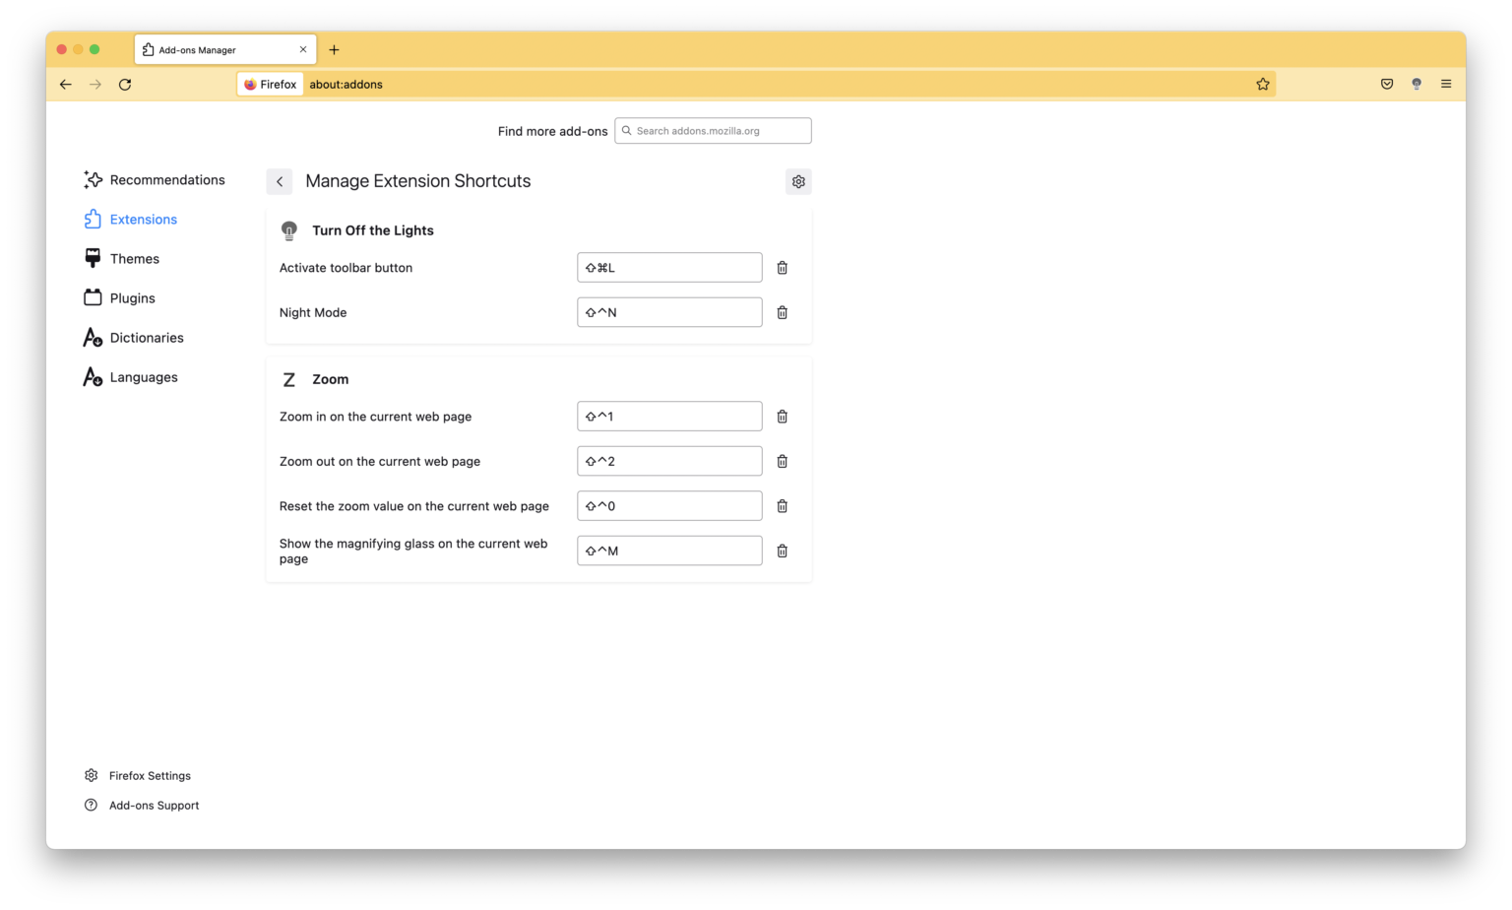Open the extension shortcuts gear menu
1512x910 pixels.
[798, 181]
